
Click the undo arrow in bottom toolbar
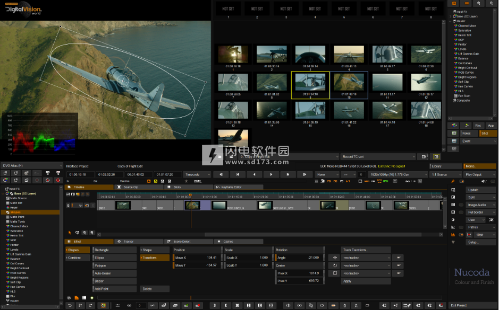tap(70, 305)
